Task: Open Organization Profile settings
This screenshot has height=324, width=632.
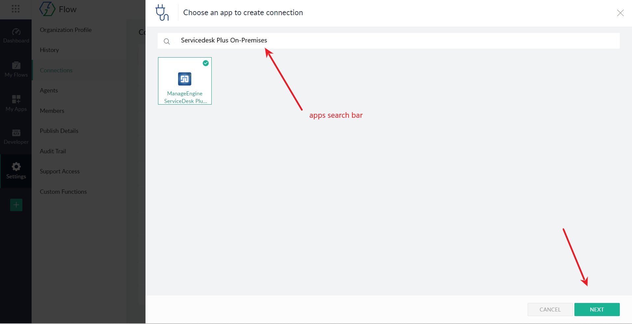Action: (x=66, y=30)
